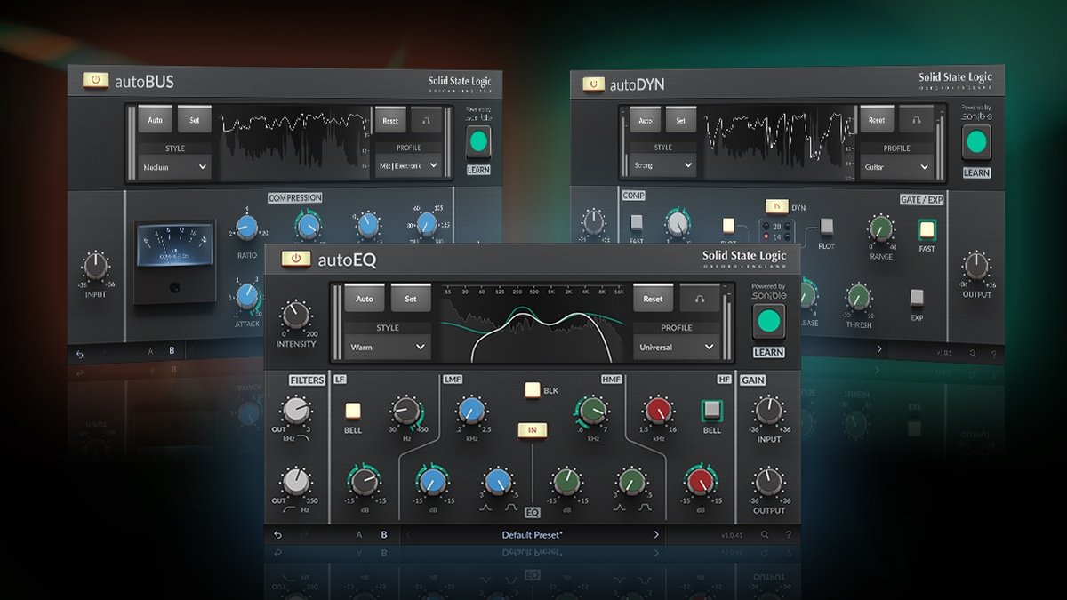The image size is (1067, 600).
Task: Open the search icon in autoEQ footer
Action: 765,535
